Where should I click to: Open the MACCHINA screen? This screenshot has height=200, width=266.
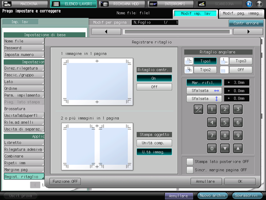click(x=25, y=4)
